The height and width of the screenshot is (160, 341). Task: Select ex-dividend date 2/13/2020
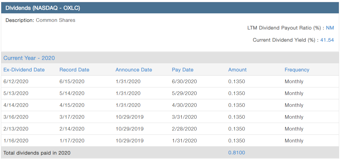point(16,129)
